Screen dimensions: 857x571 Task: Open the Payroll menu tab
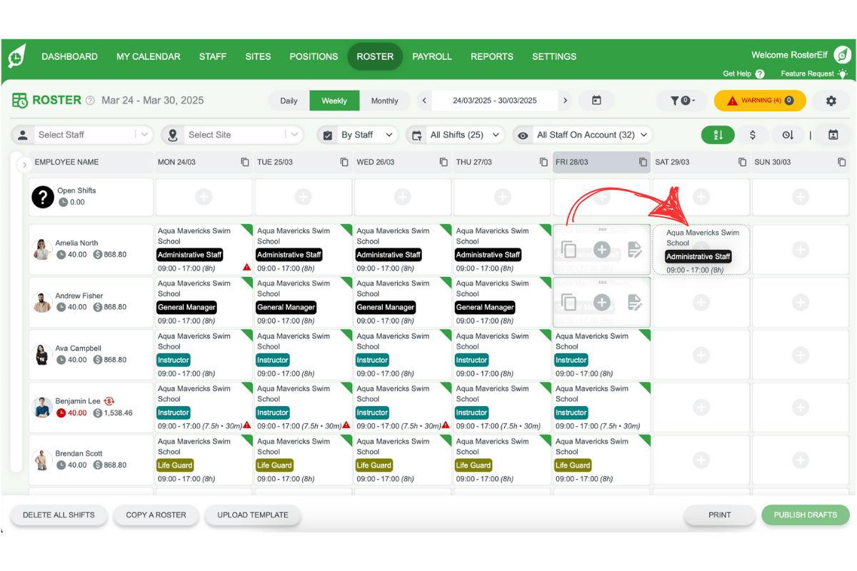[432, 56]
